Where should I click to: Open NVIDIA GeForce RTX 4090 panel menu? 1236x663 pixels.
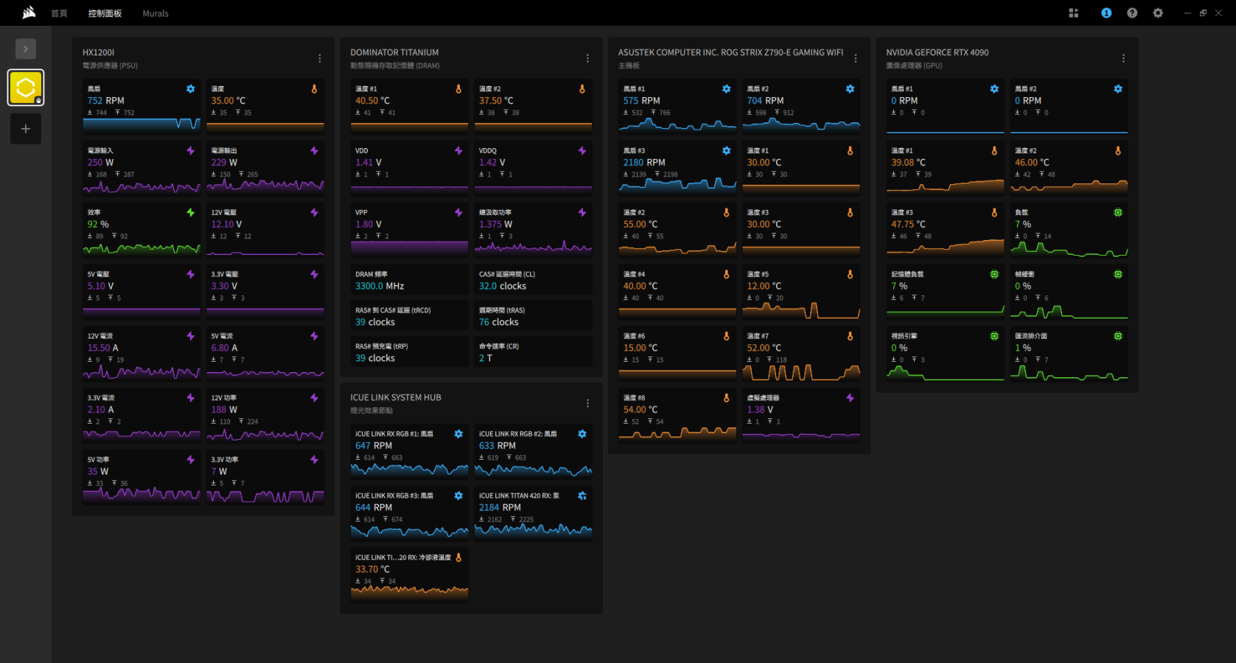click(x=1123, y=58)
